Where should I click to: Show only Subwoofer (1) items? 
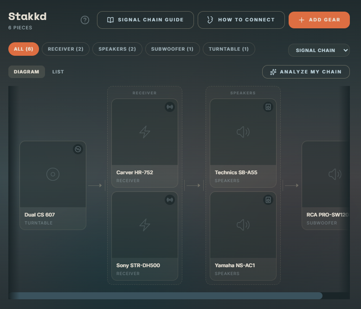(x=172, y=49)
